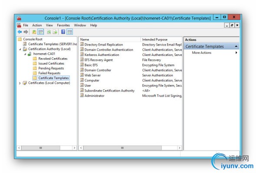This screenshot has height=173, width=256.
Task: Click the Computer template icon
Action: 82,80
